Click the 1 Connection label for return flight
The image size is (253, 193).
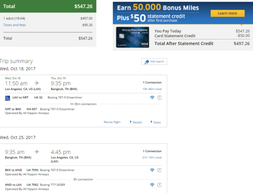tap(152, 151)
